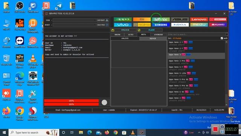The height and width of the screenshot is (136, 241).
Task: Select the Huawei brand logo
Action: pos(218,25)
